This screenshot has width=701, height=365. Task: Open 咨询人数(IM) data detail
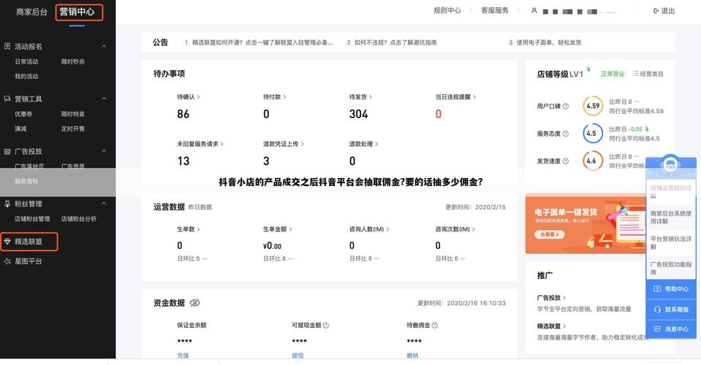point(369,229)
